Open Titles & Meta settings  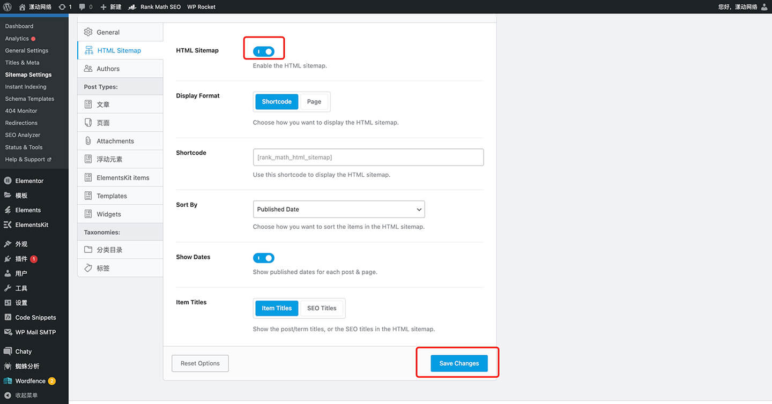(x=22, y=63)
